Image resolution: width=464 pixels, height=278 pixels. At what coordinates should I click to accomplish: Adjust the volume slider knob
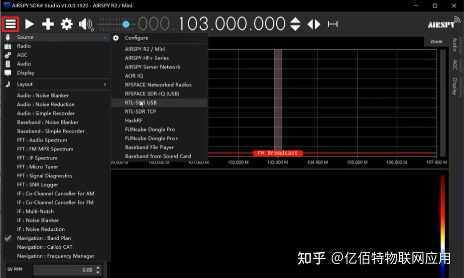pos(126,24)
